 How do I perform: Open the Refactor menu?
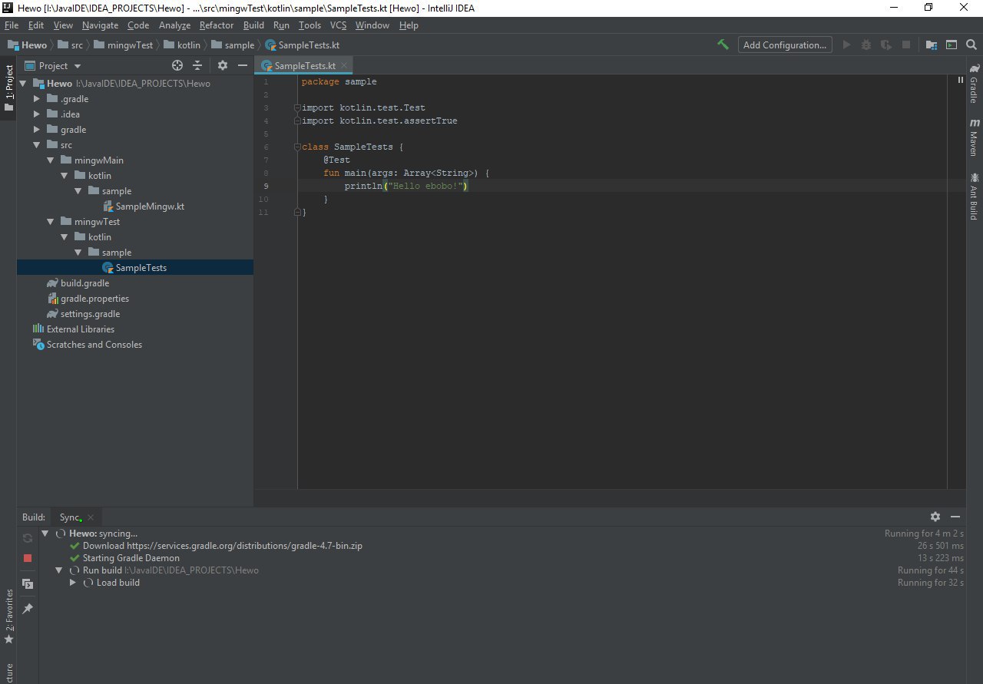click(x=217, y=25)
